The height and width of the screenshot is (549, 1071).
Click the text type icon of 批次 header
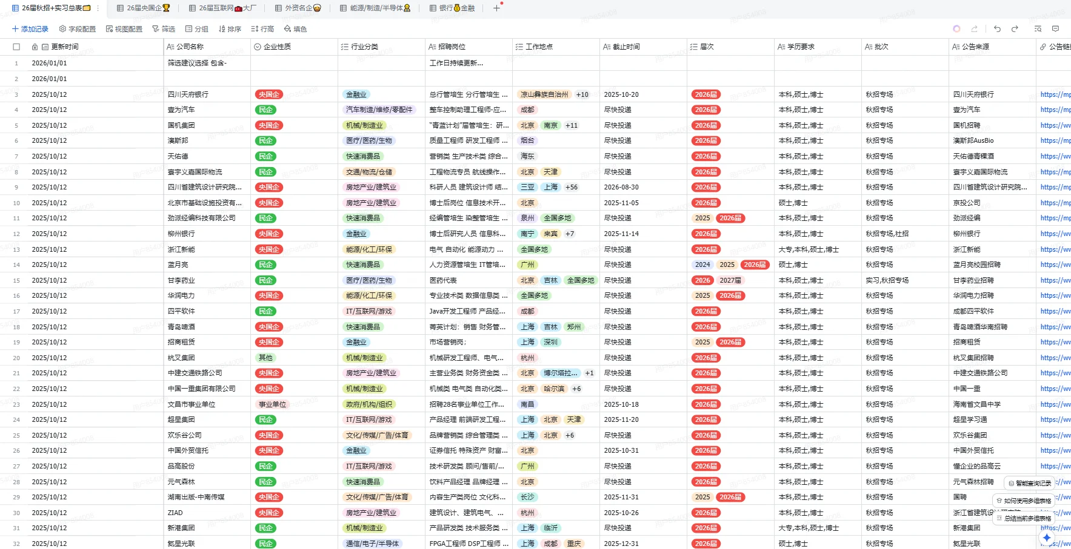pyautogui.click(x=869, y=47)
